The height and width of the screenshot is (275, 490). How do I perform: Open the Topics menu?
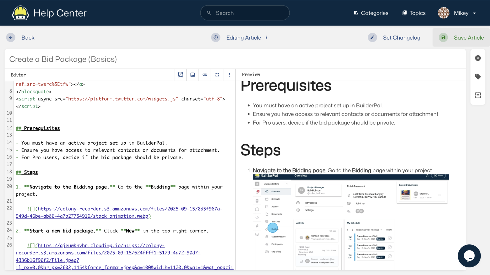coord(414,13)
